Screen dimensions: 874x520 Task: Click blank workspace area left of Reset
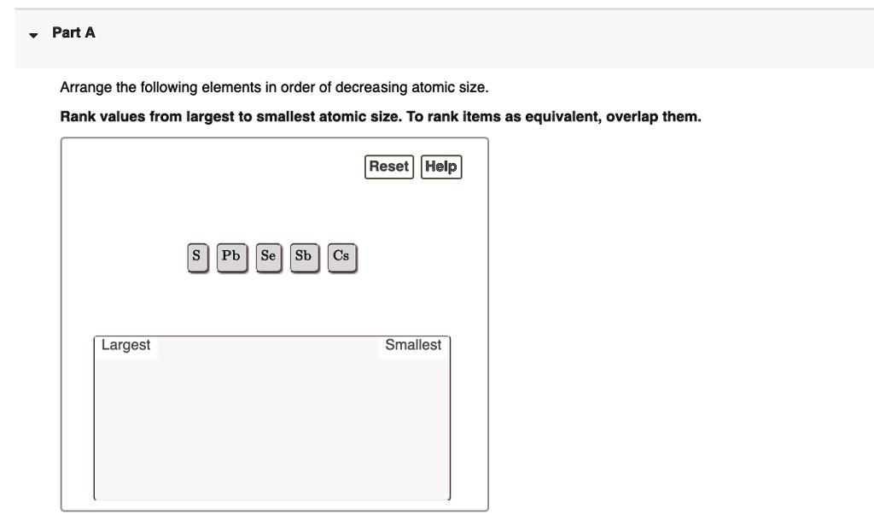pyautogui.click(x=213, y=171)
